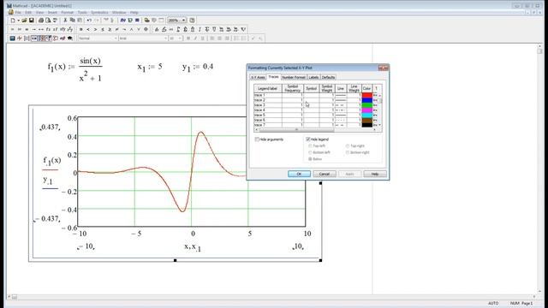Open the Symbolic keyword toolbar icon

[70, 38]
